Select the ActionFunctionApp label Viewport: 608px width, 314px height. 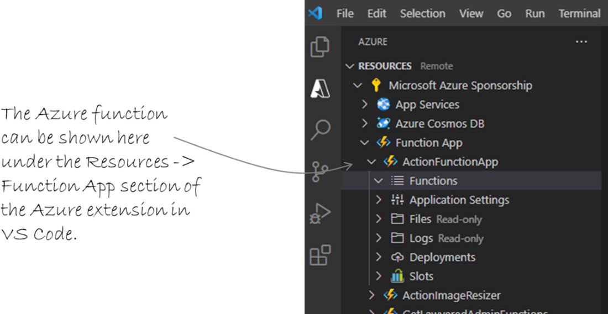450,161
